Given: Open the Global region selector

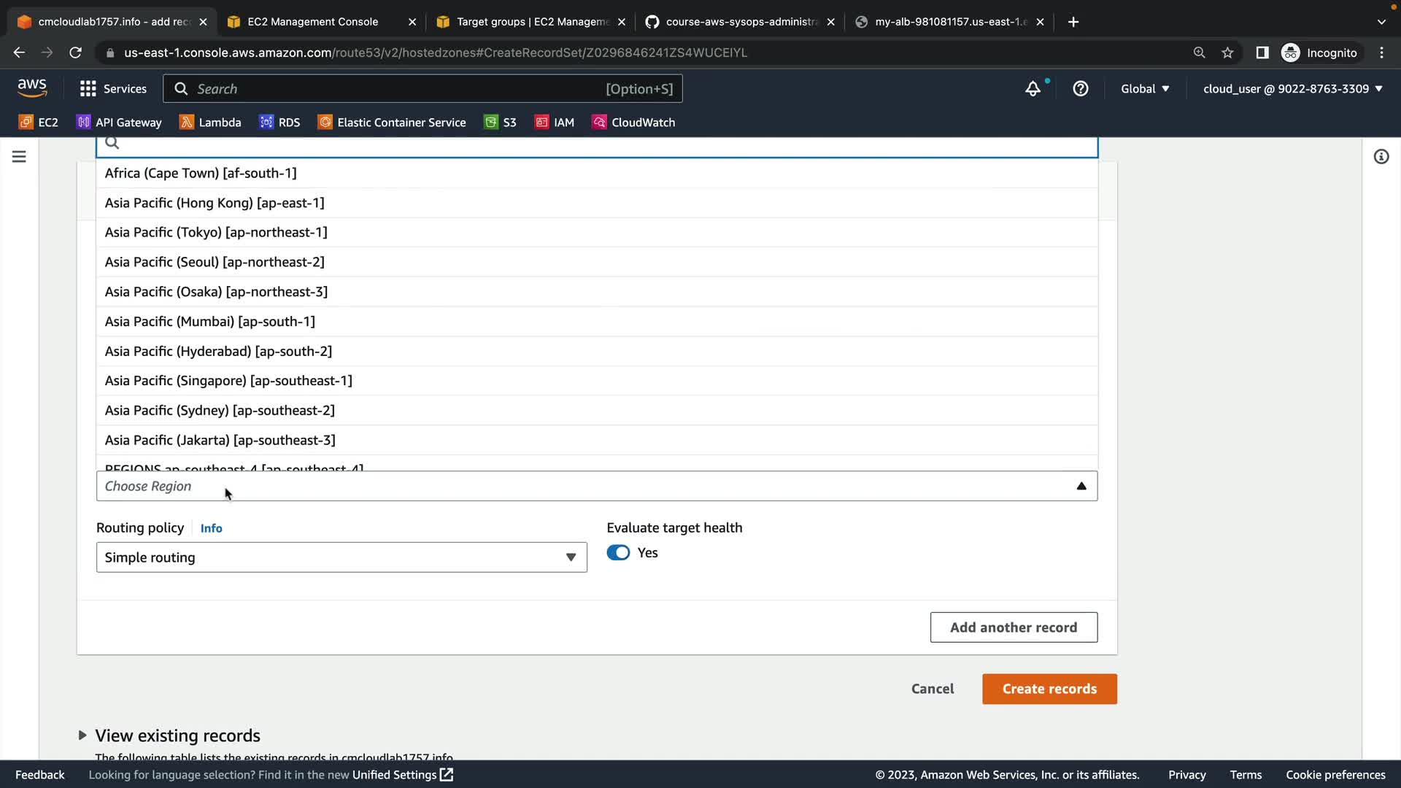Looking at the screenshot, I should point(1144,89).
